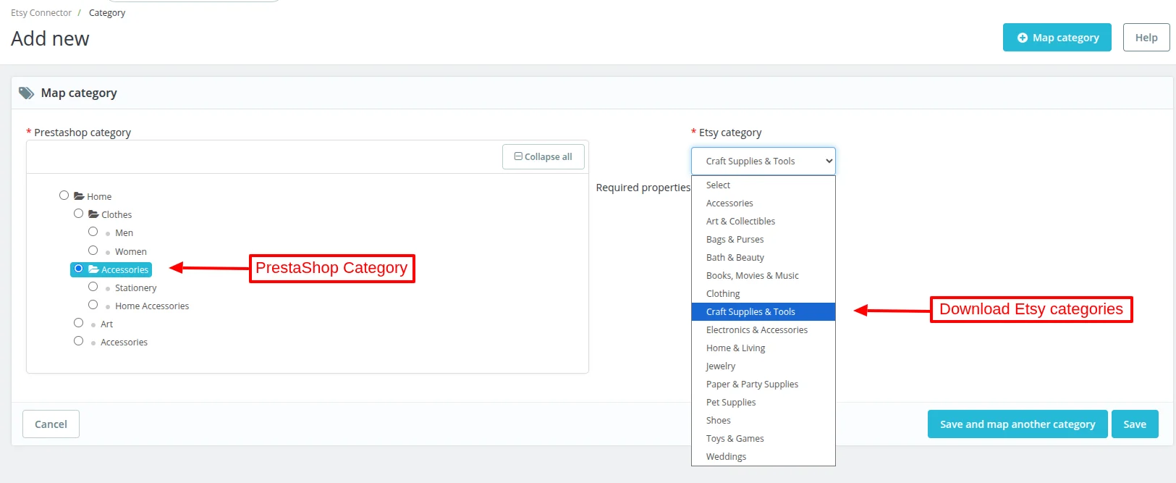Choose Art & Collectibles option

coord(763,222)
